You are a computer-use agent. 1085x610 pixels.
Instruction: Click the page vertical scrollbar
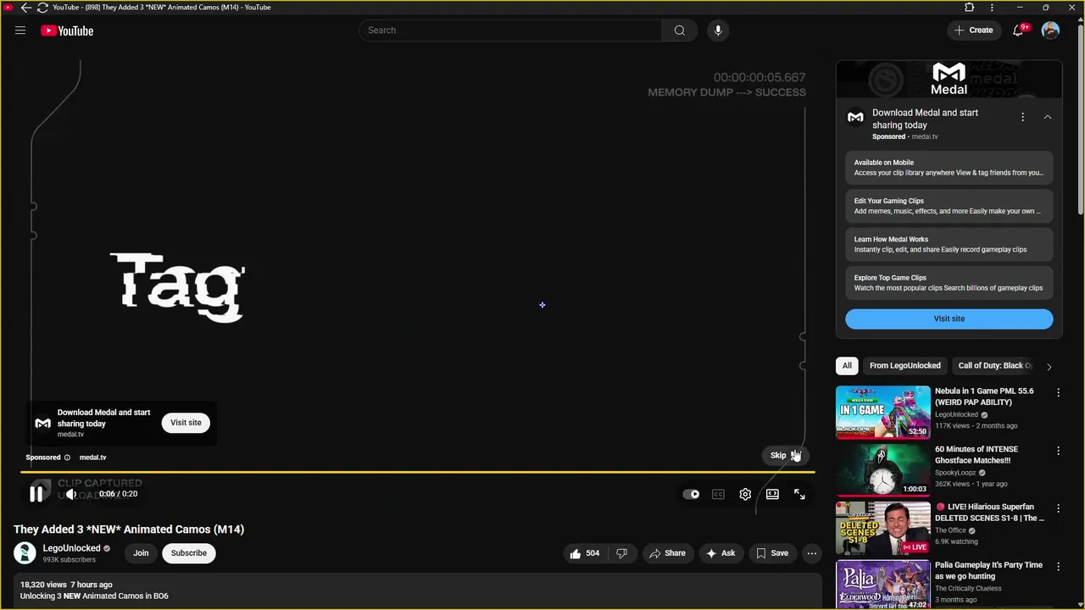click(1080, 119)
